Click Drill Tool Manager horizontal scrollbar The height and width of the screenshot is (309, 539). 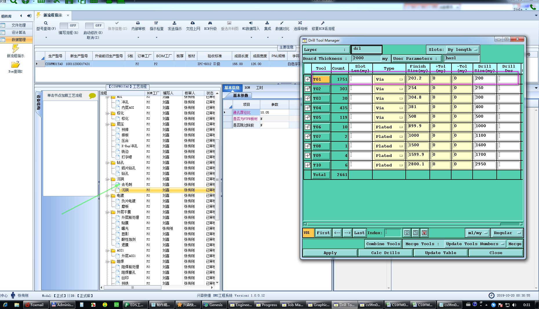[404, 224]
